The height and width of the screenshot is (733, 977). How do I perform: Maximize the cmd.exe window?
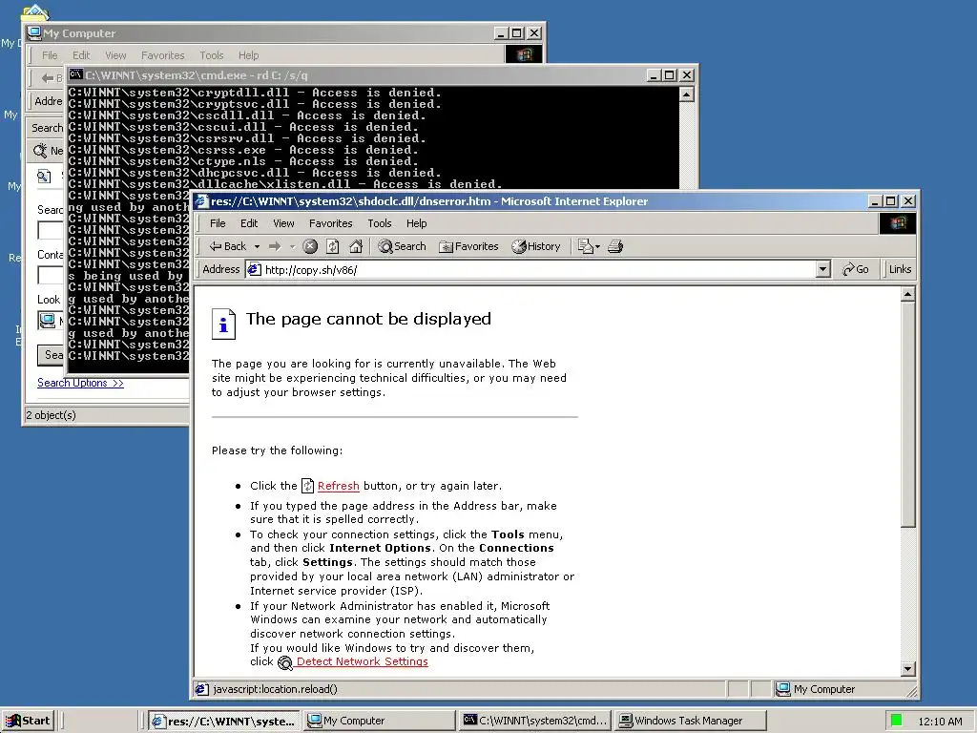[x=669, y=75]
